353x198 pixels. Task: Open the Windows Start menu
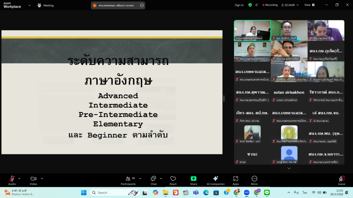click(x=84, y=193)
